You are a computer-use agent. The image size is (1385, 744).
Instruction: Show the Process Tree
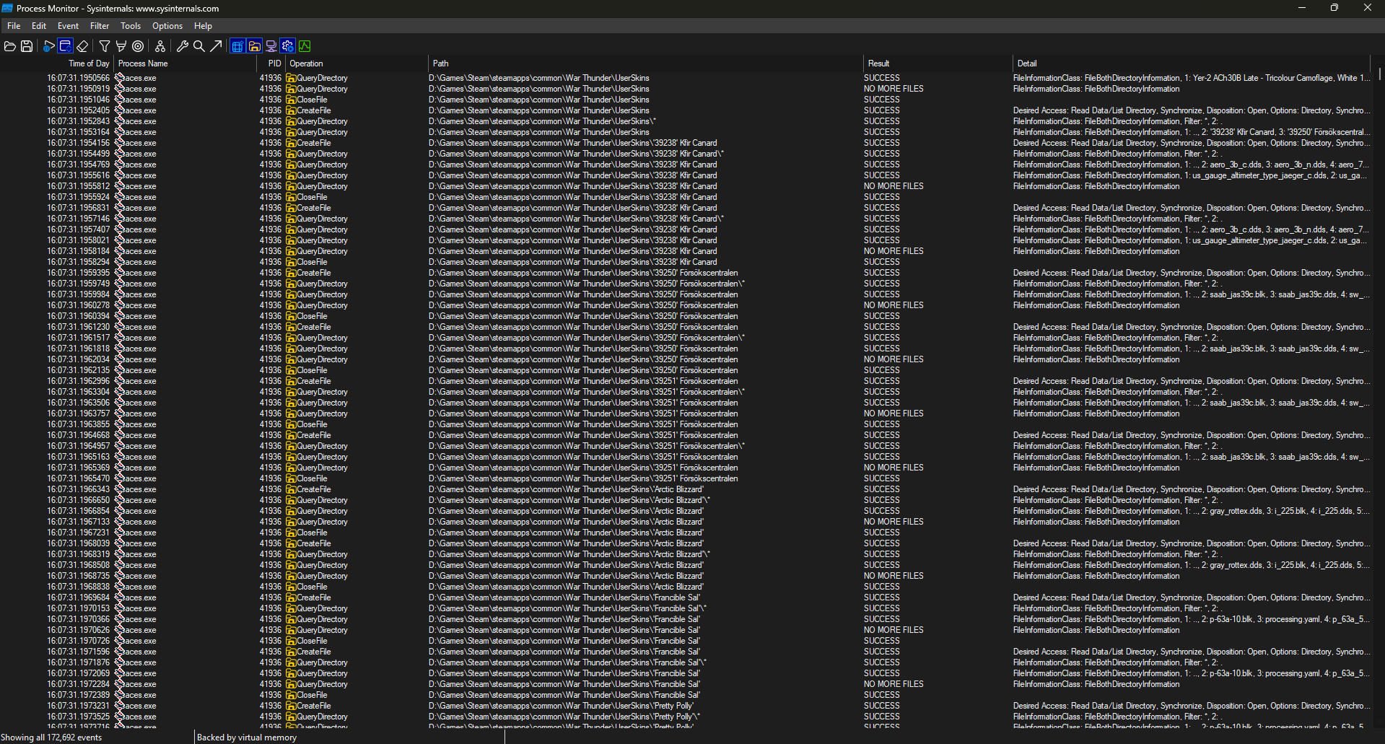point(160,46)
